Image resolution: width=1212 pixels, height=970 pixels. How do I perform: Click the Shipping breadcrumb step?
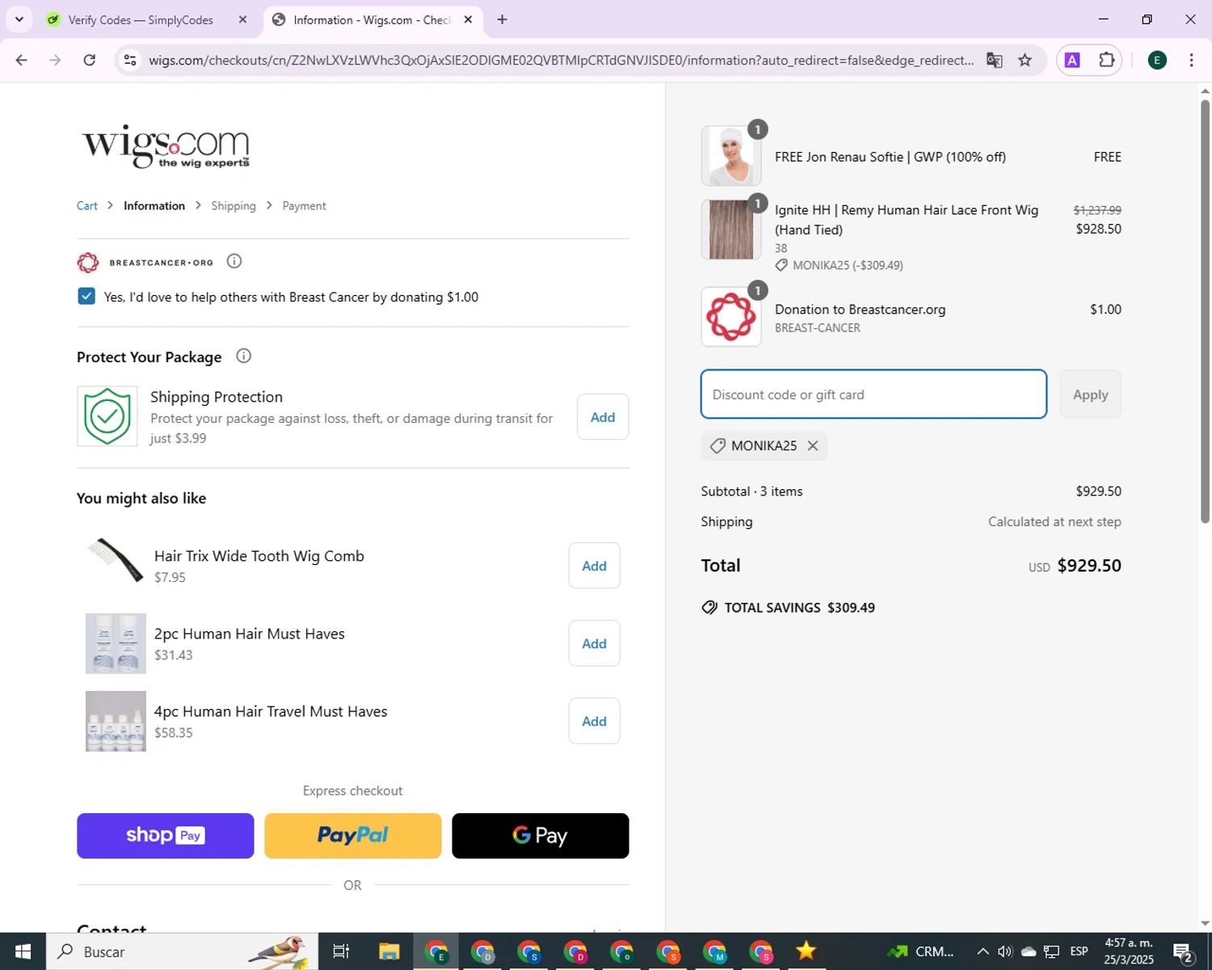234,205
